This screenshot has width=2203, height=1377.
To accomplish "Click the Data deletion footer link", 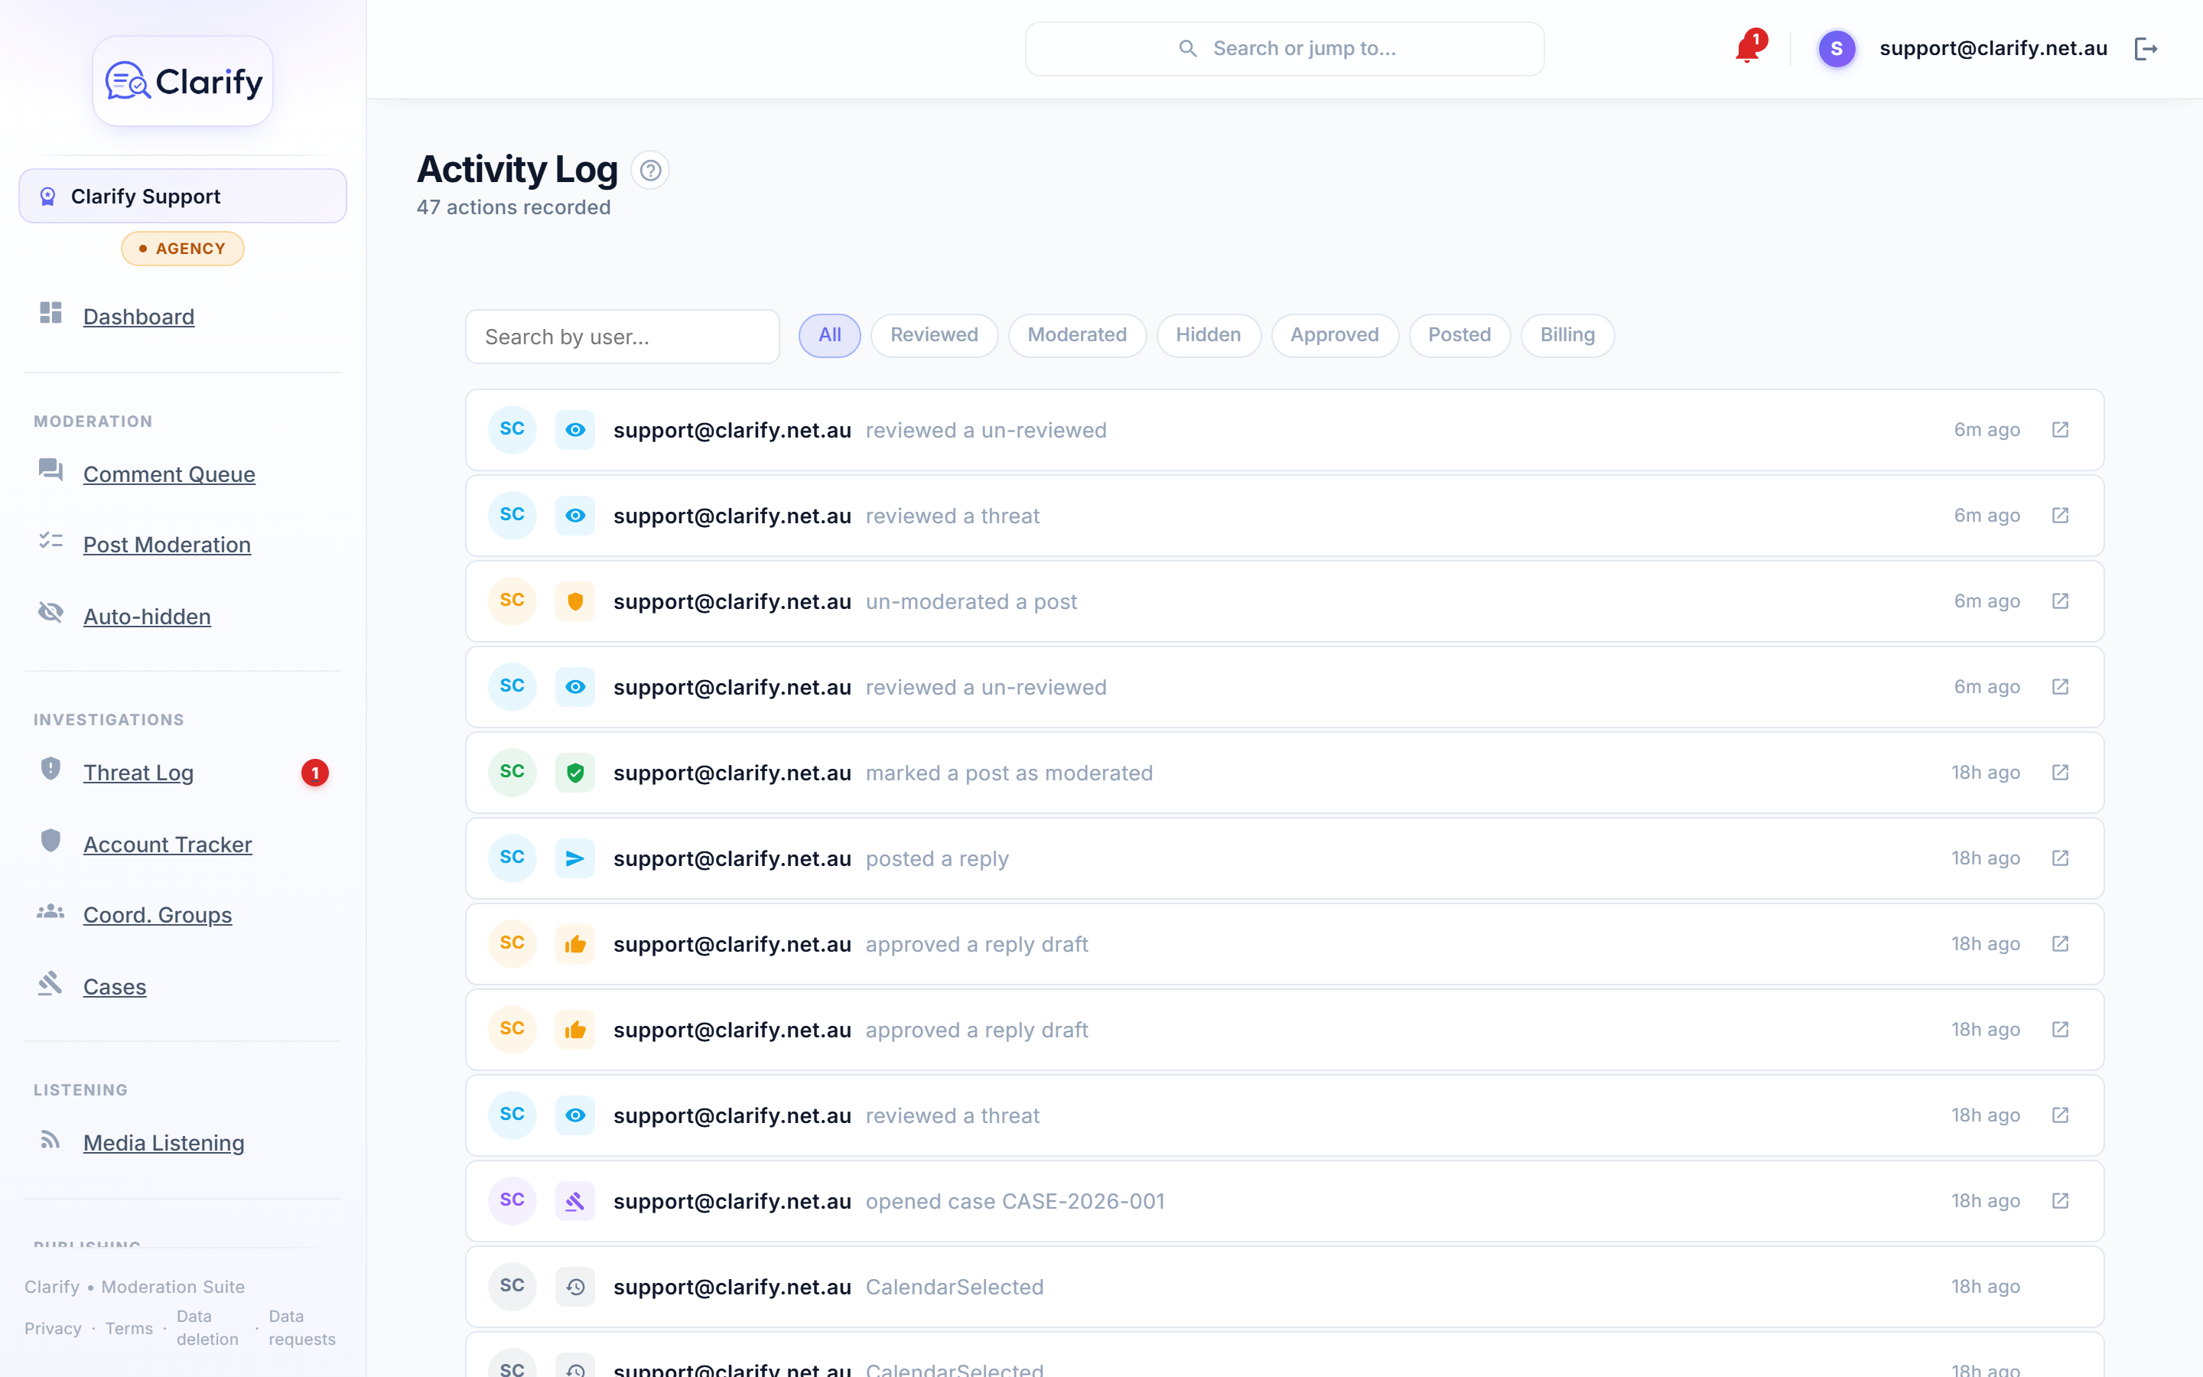I will pyautogui.click(x=207, y=1328).
